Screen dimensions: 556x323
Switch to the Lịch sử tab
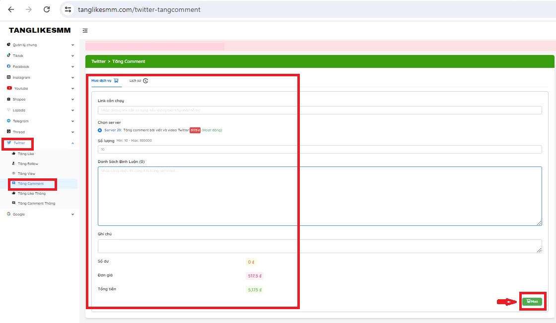(139, 81)
